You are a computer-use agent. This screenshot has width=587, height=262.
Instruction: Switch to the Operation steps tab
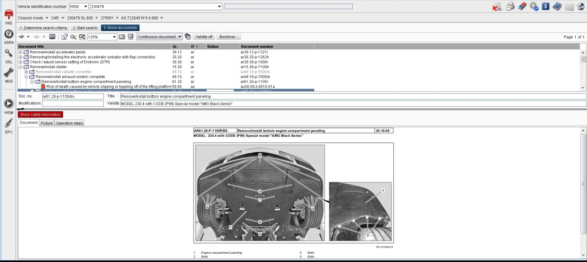pos(69,123)
